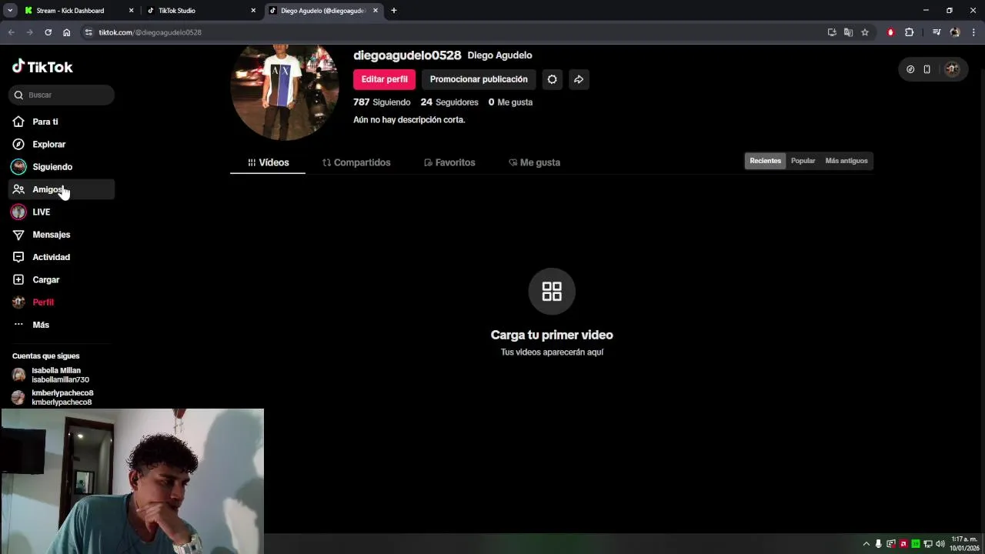Go to Perfil in sidebar
This screenshot has width=985, height=554.
click(62, 302)
